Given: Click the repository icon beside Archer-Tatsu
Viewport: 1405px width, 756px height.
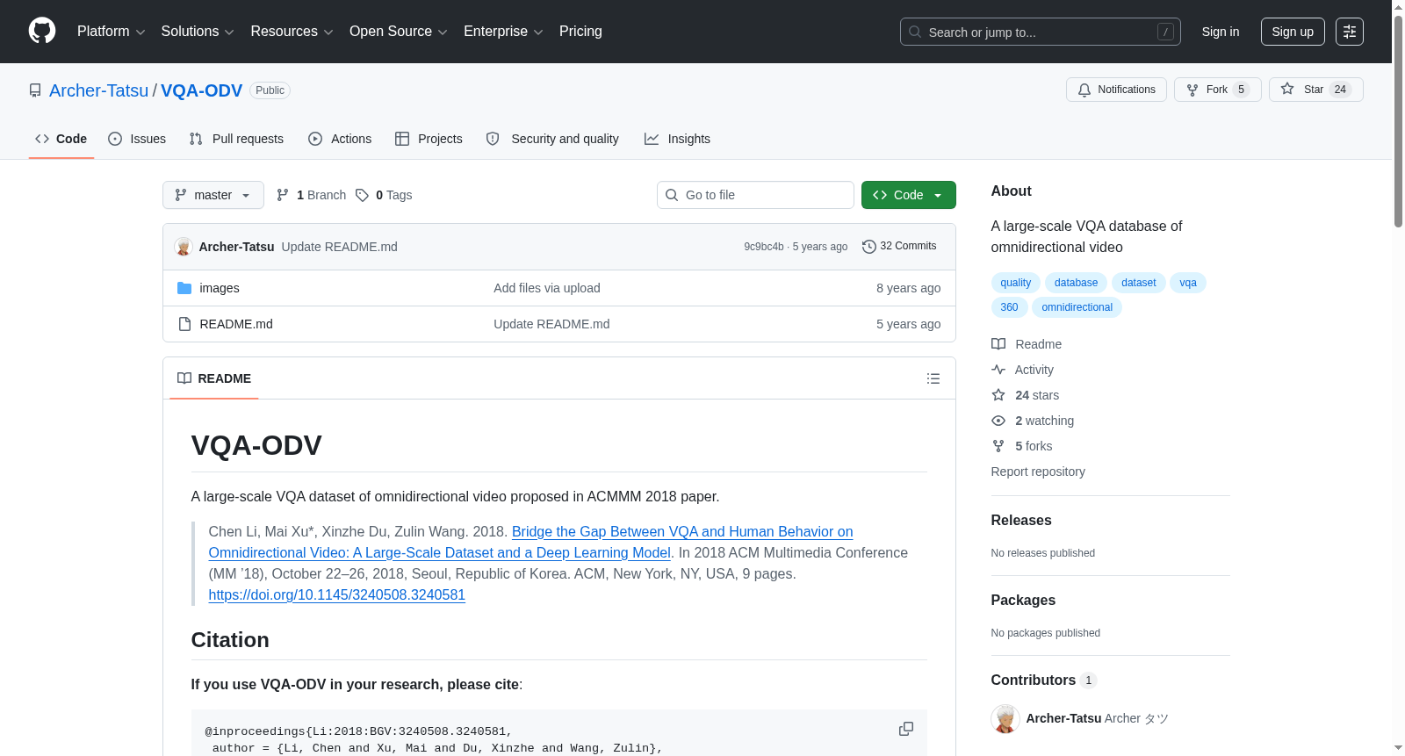Looking at the screenshot, I should click(35, 90).
